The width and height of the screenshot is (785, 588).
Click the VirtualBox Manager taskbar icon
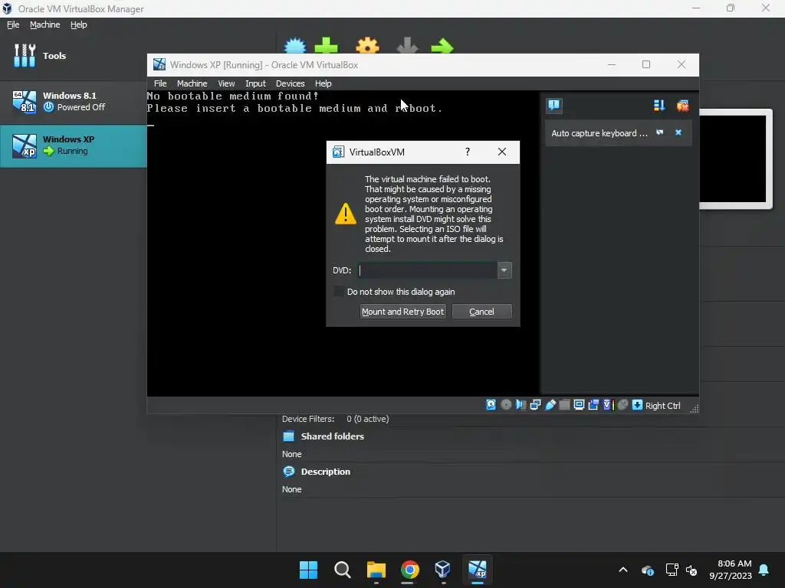(443, 570)
